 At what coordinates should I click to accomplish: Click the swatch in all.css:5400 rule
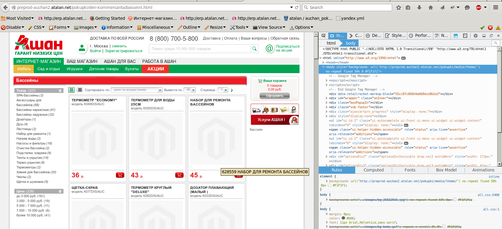point(455,200)
